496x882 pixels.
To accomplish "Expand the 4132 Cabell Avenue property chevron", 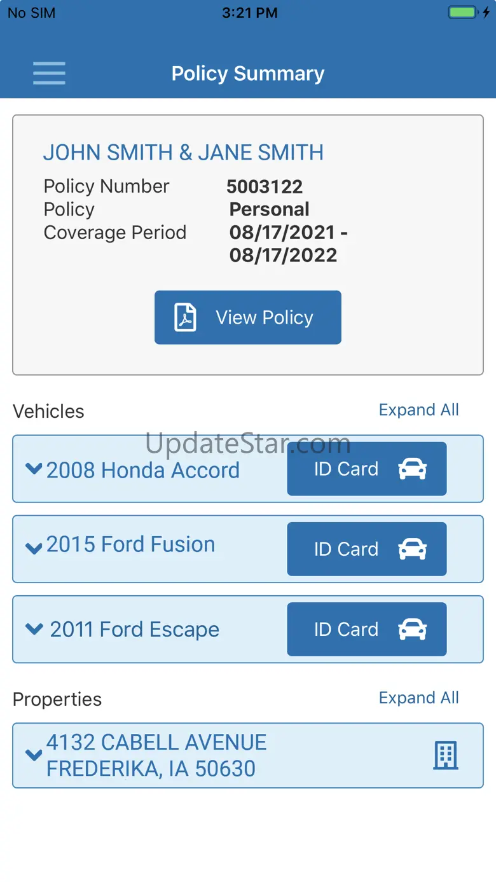I will coord(34,755).
